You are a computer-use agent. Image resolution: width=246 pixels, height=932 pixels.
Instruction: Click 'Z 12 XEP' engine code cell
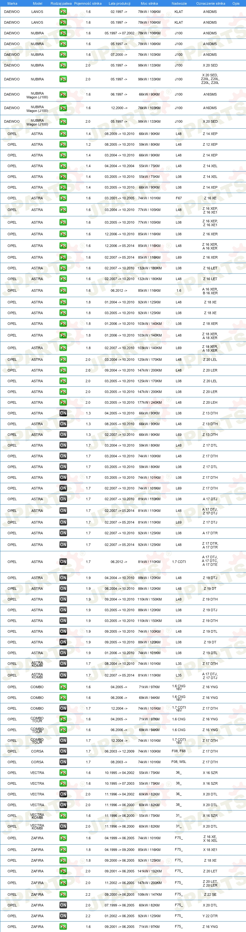pyautogui.click(x=210, y=144)
